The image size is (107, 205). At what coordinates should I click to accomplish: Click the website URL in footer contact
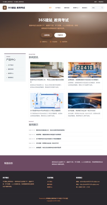(x=89, y=184)
